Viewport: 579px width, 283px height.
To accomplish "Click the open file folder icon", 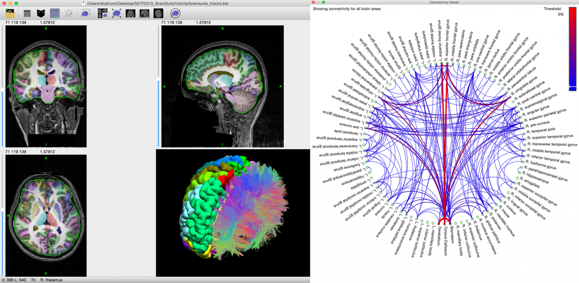I will coord(10,12).
